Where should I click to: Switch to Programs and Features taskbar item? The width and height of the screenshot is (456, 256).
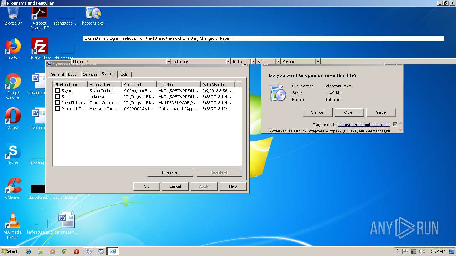click(113, 251)
